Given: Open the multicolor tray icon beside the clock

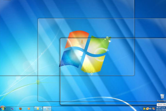Looking at the screenshot, I should [154, 109].
